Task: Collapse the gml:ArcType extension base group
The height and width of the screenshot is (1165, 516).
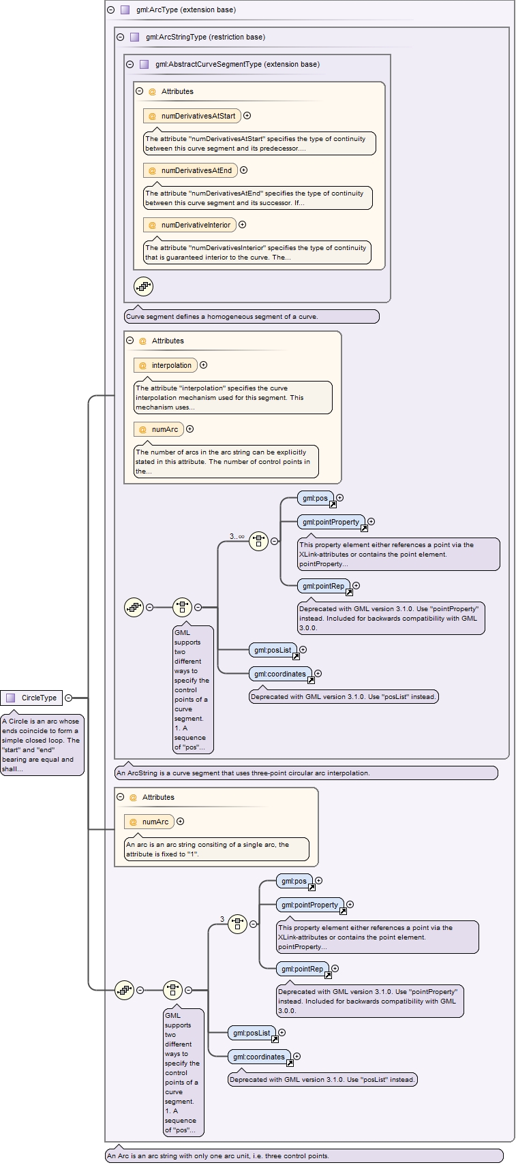Action: [111, 10]
